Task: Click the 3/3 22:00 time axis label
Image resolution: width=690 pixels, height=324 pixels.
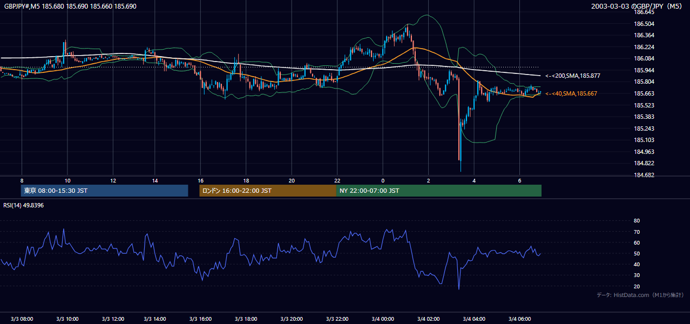Action: click(x=337, y=319)
